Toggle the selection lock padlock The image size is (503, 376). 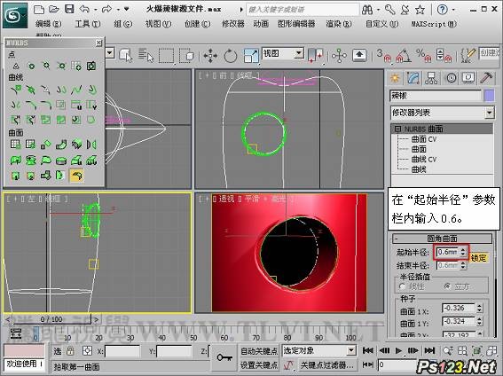(70, 351)
